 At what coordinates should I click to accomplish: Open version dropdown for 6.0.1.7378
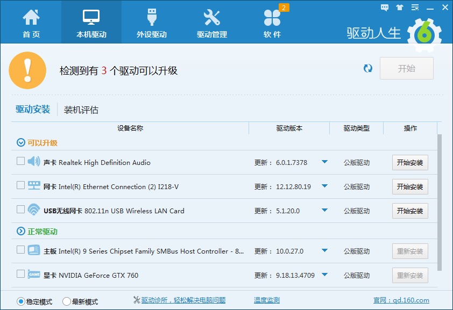click(325, 162)
